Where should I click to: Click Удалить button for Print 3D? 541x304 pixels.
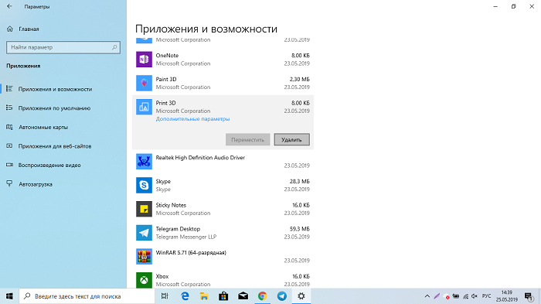[292, 139]
